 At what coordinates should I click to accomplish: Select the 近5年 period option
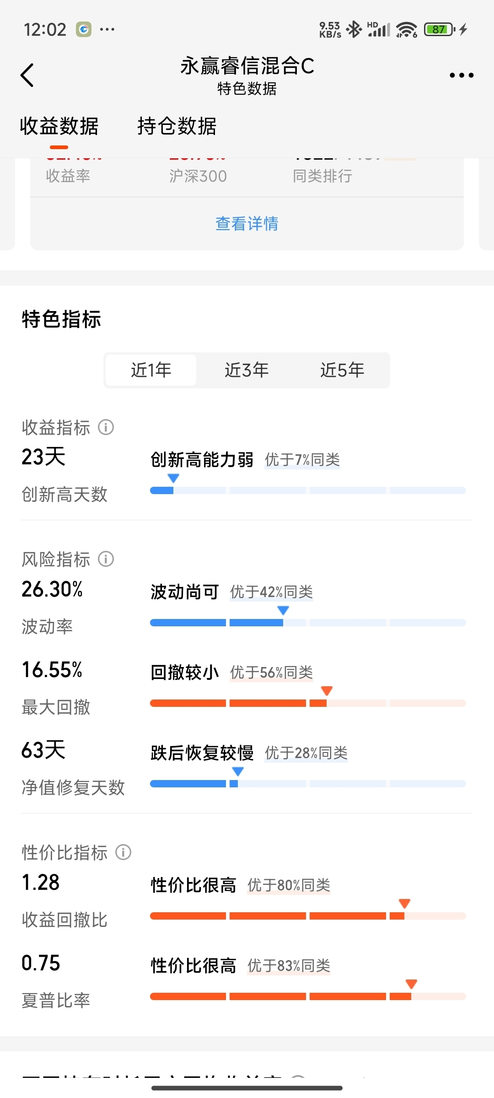click(x=342, y=370)
